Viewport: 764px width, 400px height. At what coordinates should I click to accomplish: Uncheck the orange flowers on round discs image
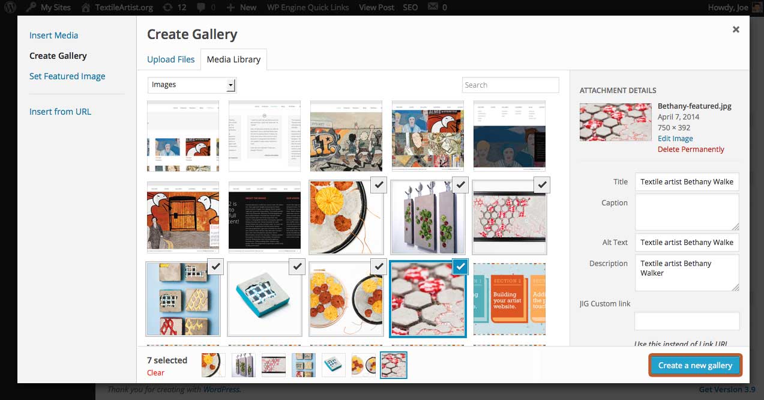(379, 267)
